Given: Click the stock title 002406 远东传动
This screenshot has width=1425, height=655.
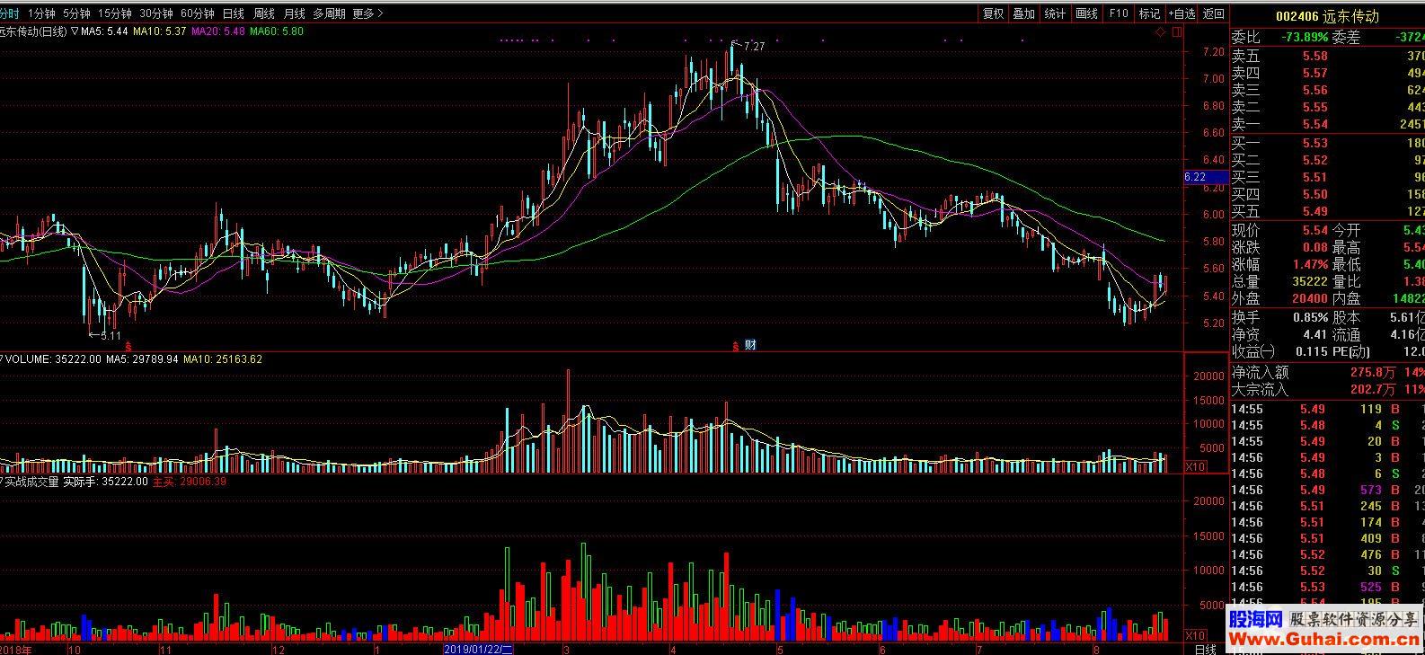Looking at the screenshot, I should 1327,16.
